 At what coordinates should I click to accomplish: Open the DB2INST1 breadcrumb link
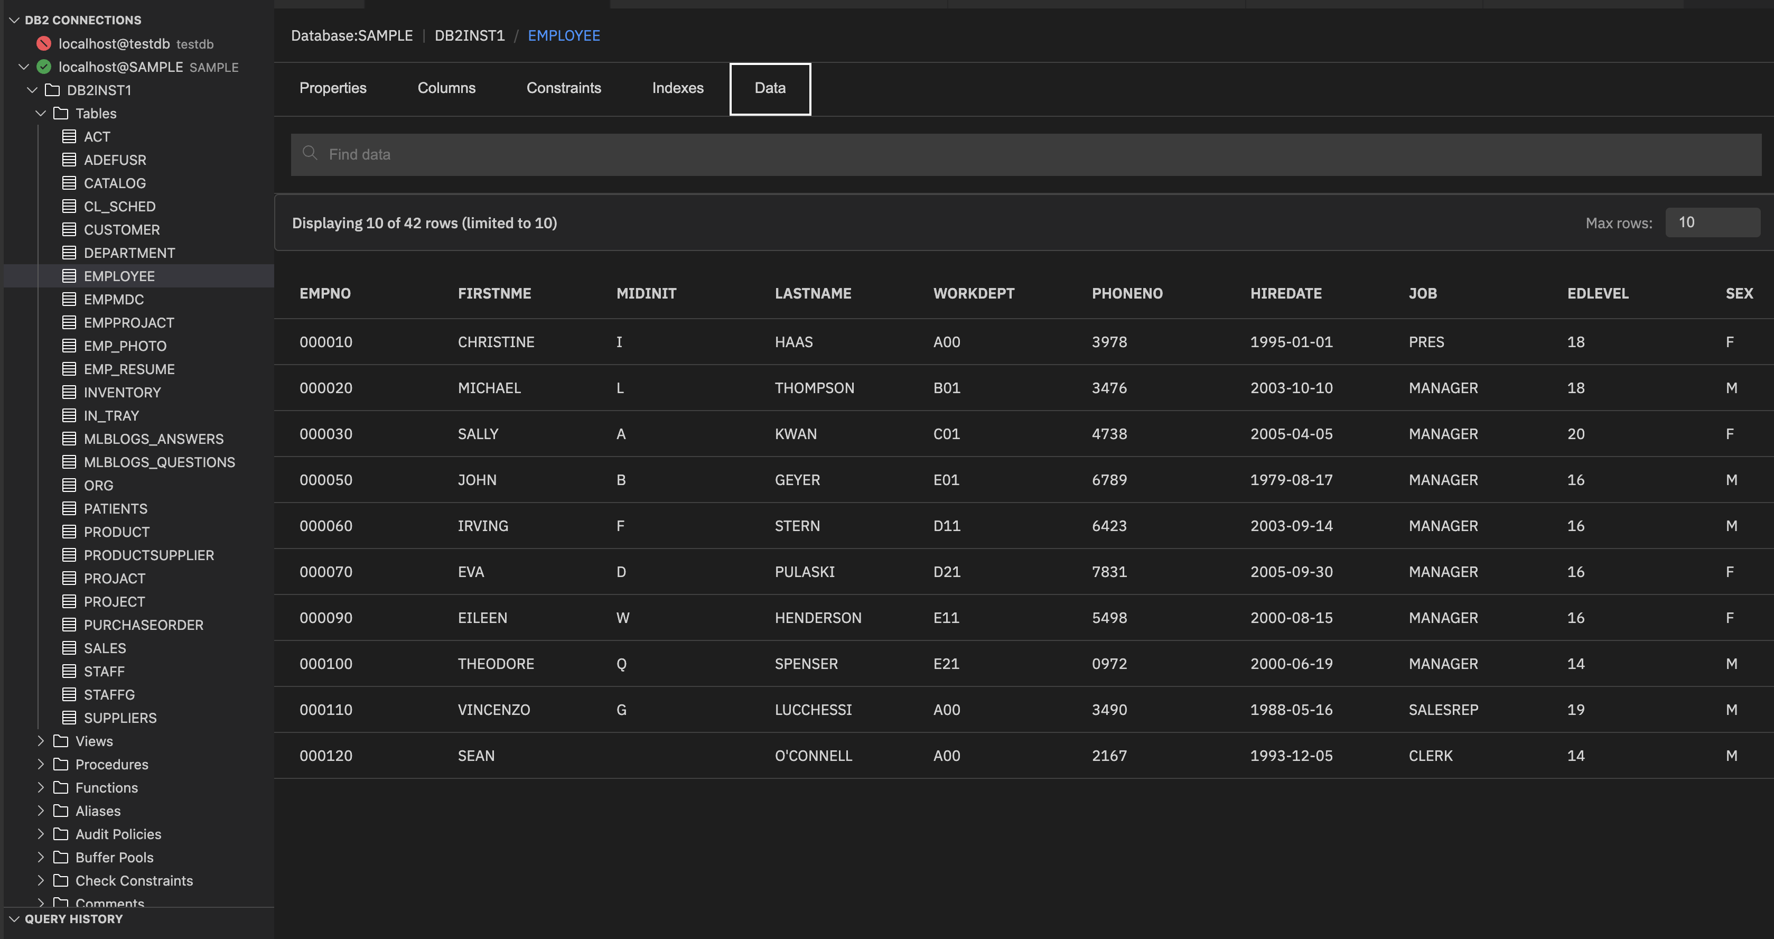tap(469, 35)
